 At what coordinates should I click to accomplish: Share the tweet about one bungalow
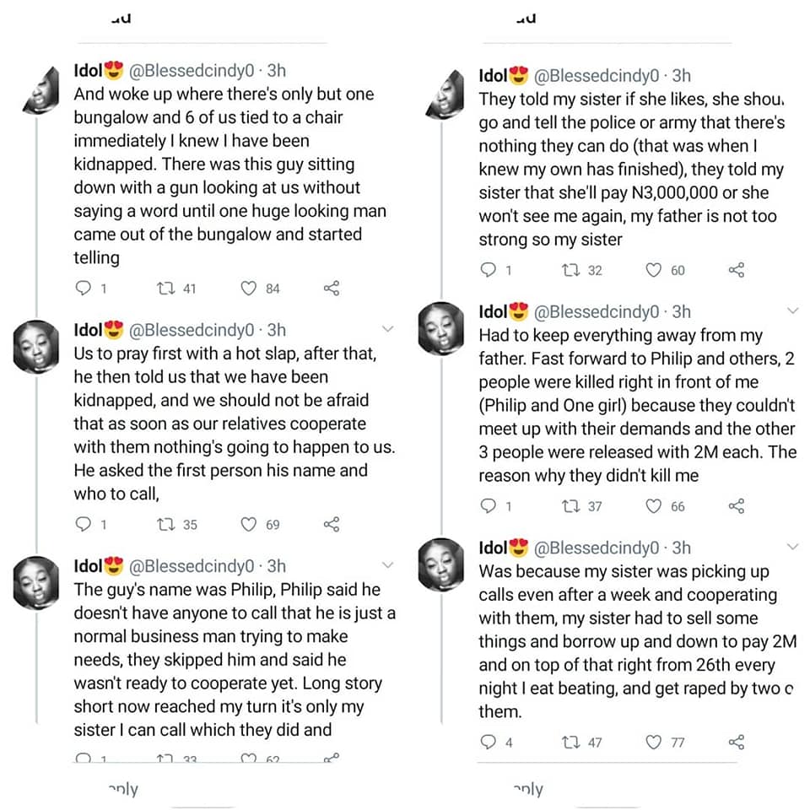pyautogui.click(x=332, y=289)
